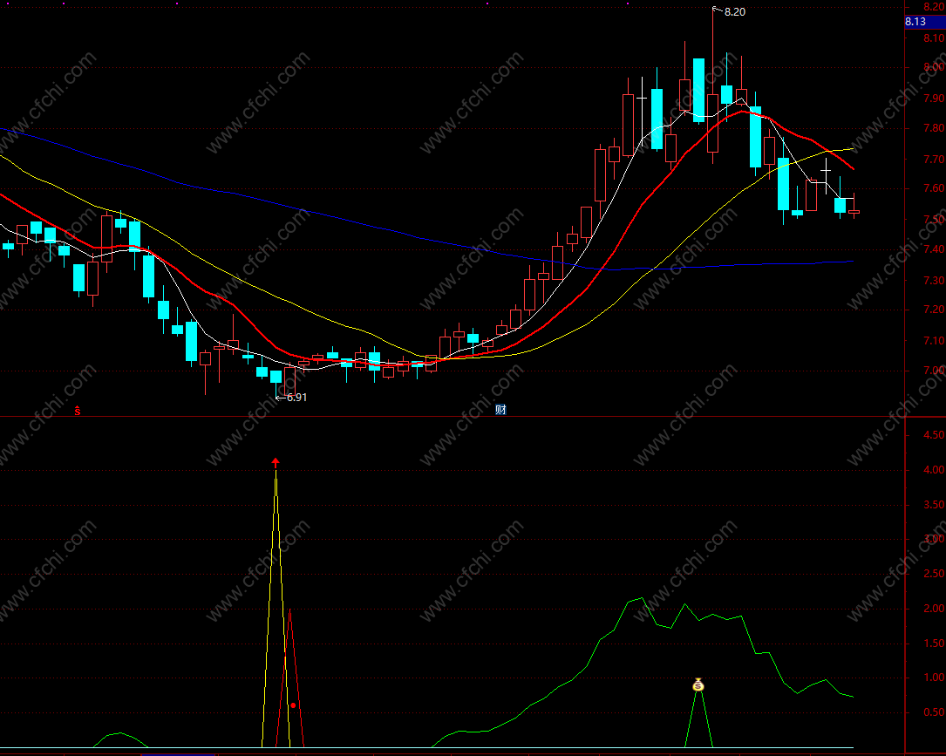Select the tall cyan candle at the peak
This screenshot has height=756, width=946.
[698, 91]
